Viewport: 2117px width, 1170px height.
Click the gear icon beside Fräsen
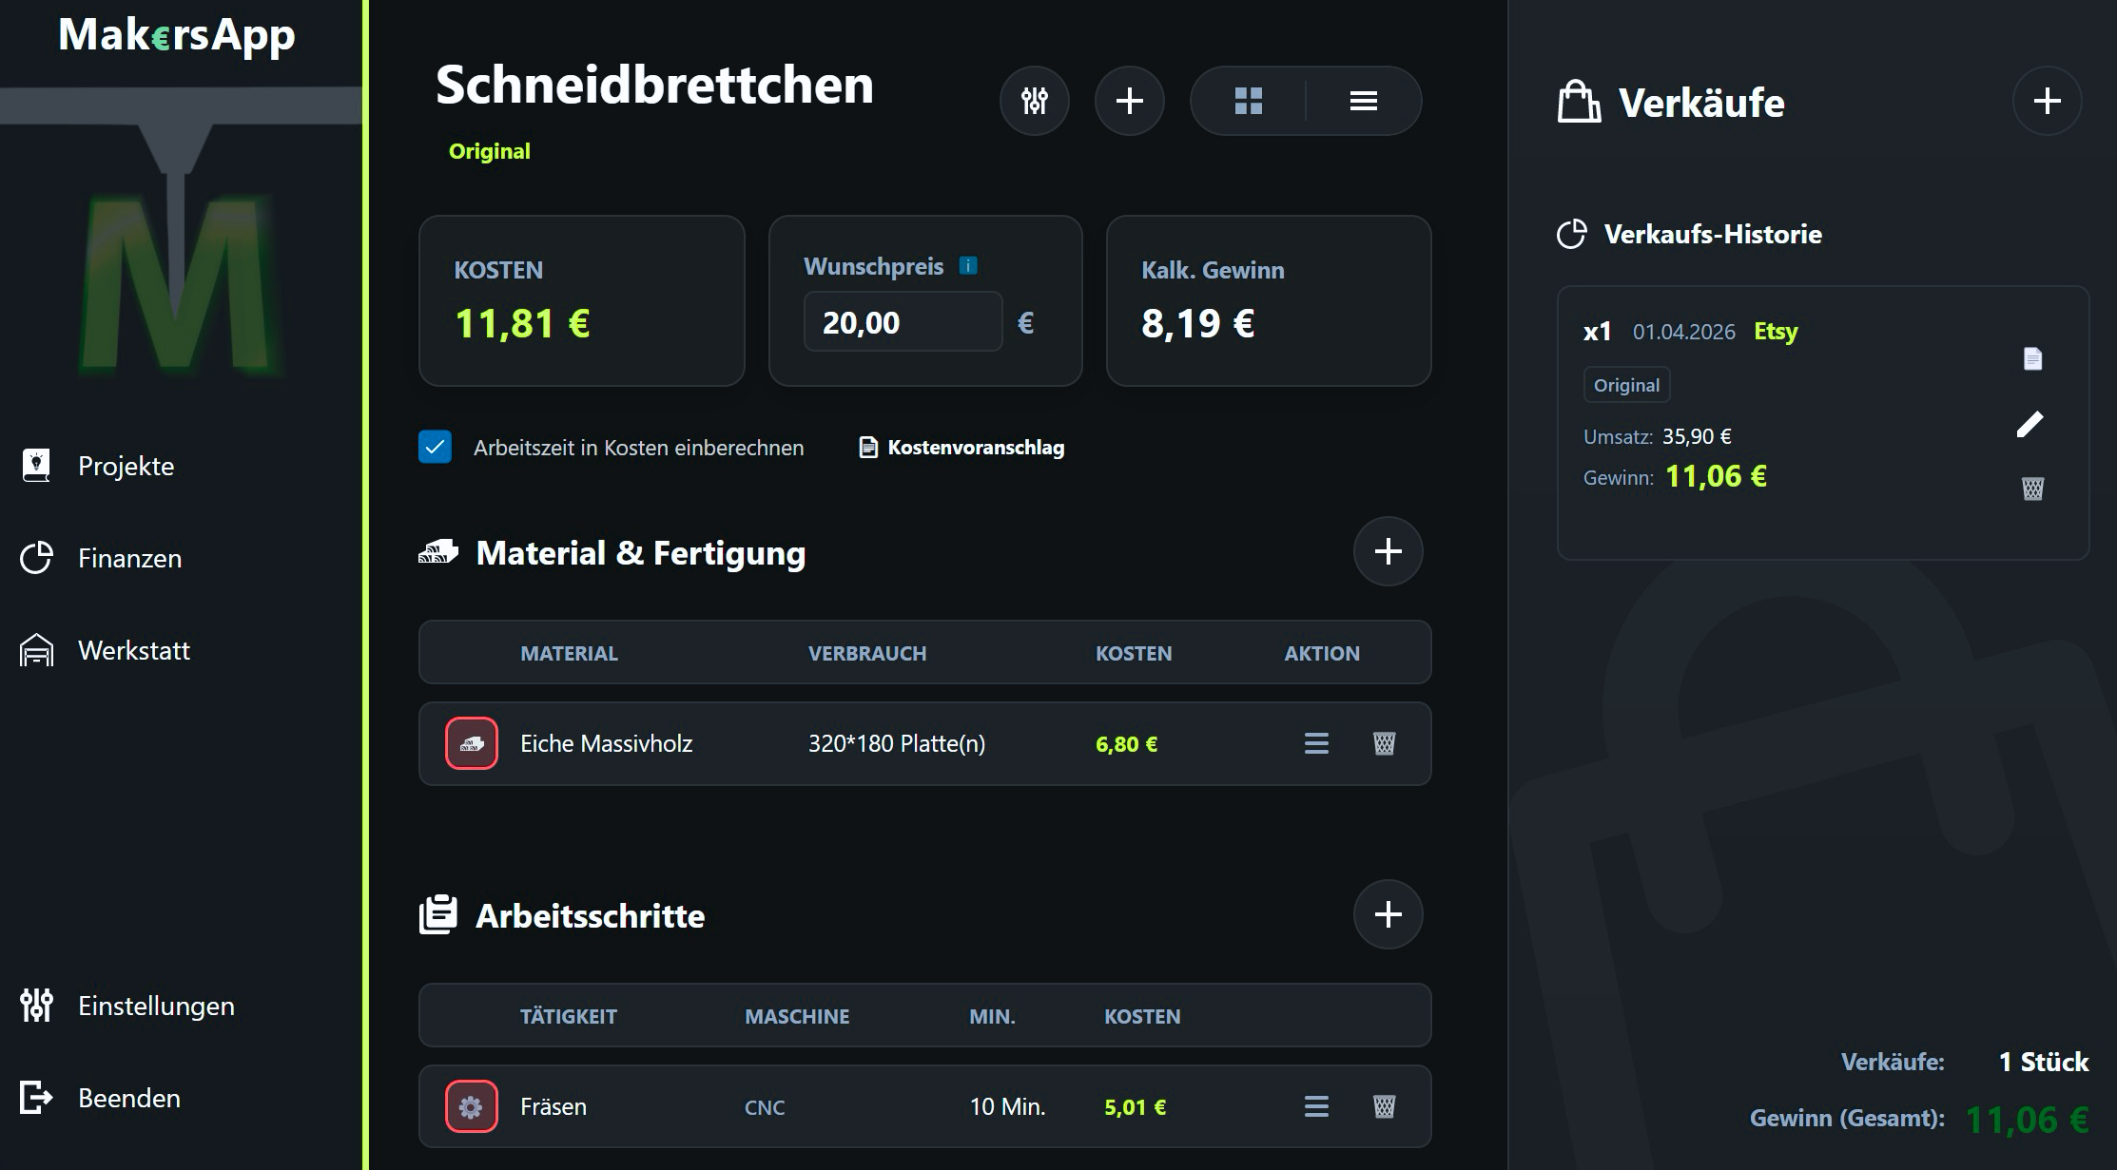(471, 1106)
